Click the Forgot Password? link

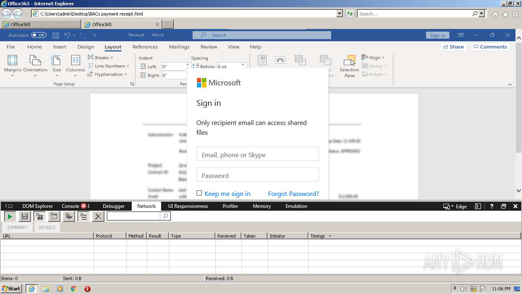[293, 194]
